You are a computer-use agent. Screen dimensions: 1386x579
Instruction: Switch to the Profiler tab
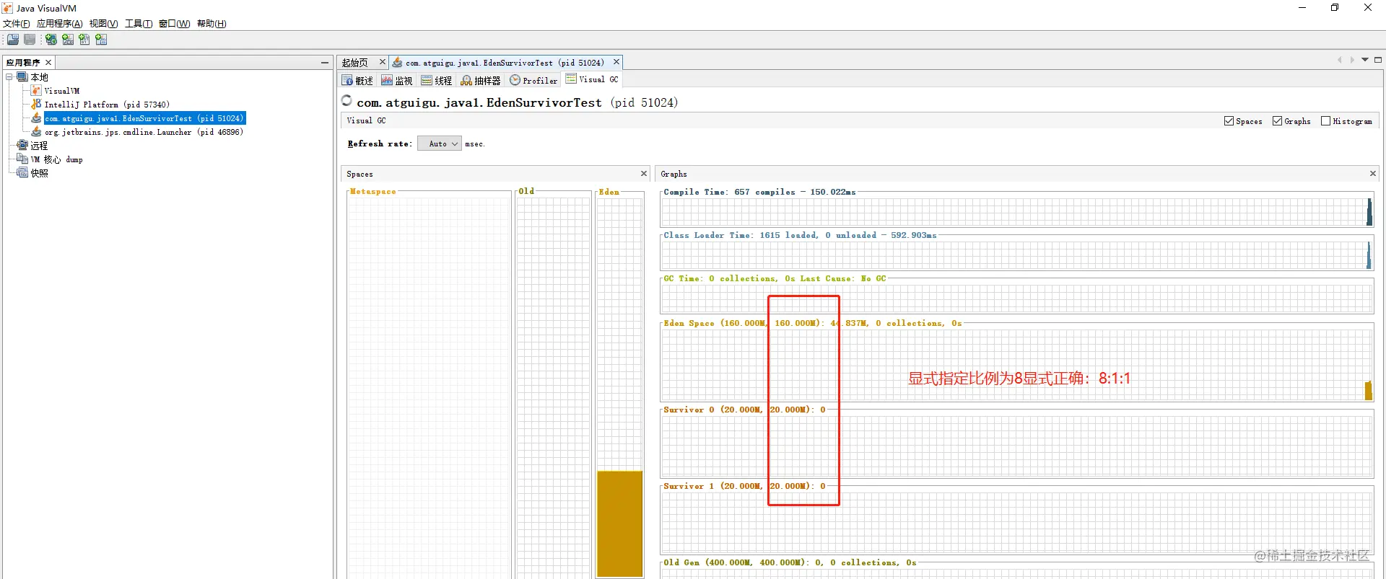(533, 81)
